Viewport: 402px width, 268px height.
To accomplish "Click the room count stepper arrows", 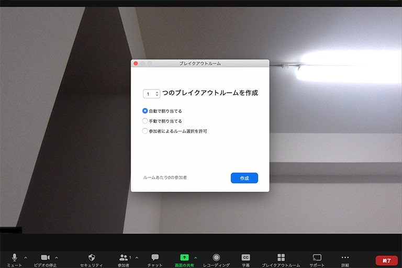I will [157, 94].
